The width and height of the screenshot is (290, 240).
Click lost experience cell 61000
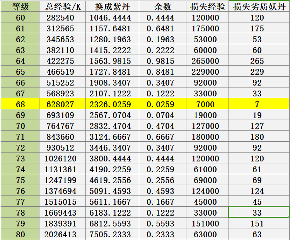tap(207, 169)
